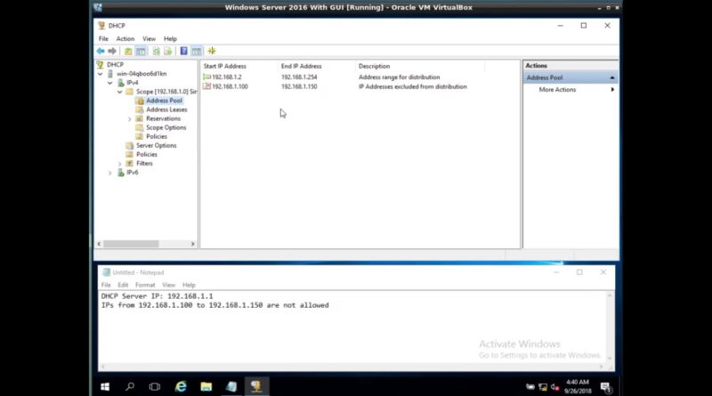712x396 pixels.
Task: Click the Refresh toolbar icon
Action: point(157,52)
